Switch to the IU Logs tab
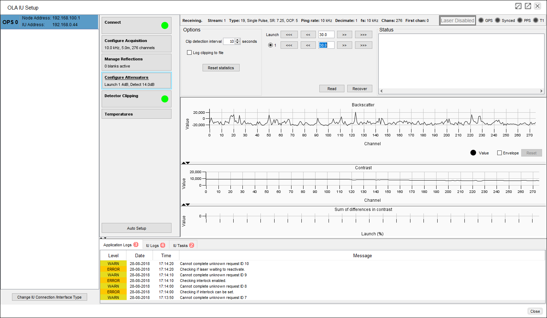This screenshot has height=318, width=547. coord(155,245)
